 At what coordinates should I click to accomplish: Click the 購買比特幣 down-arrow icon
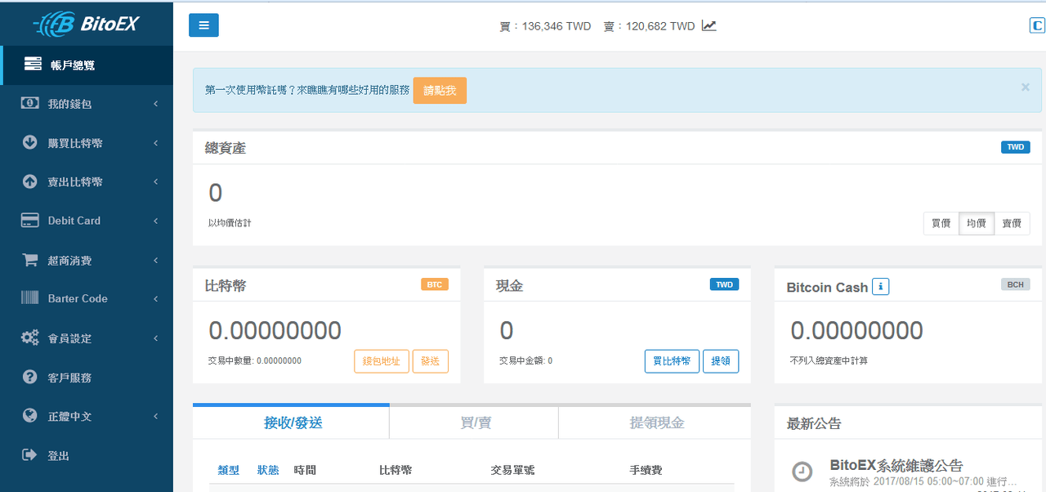click(29, 142)
